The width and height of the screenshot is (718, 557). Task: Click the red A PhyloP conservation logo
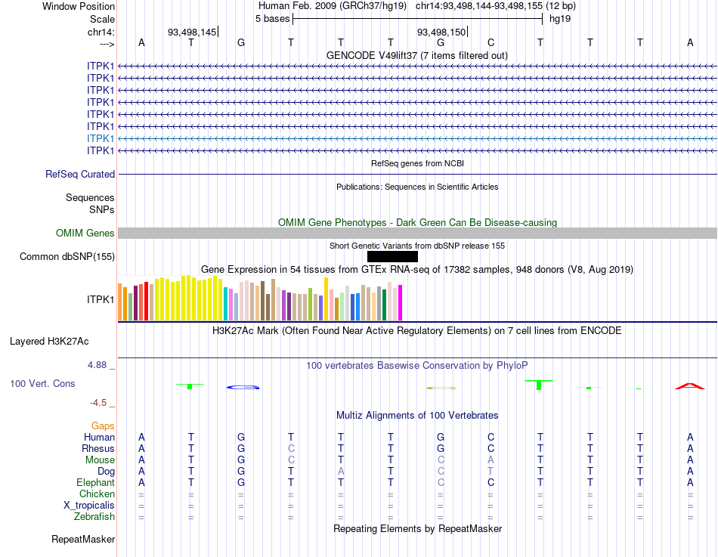point(690,386)
